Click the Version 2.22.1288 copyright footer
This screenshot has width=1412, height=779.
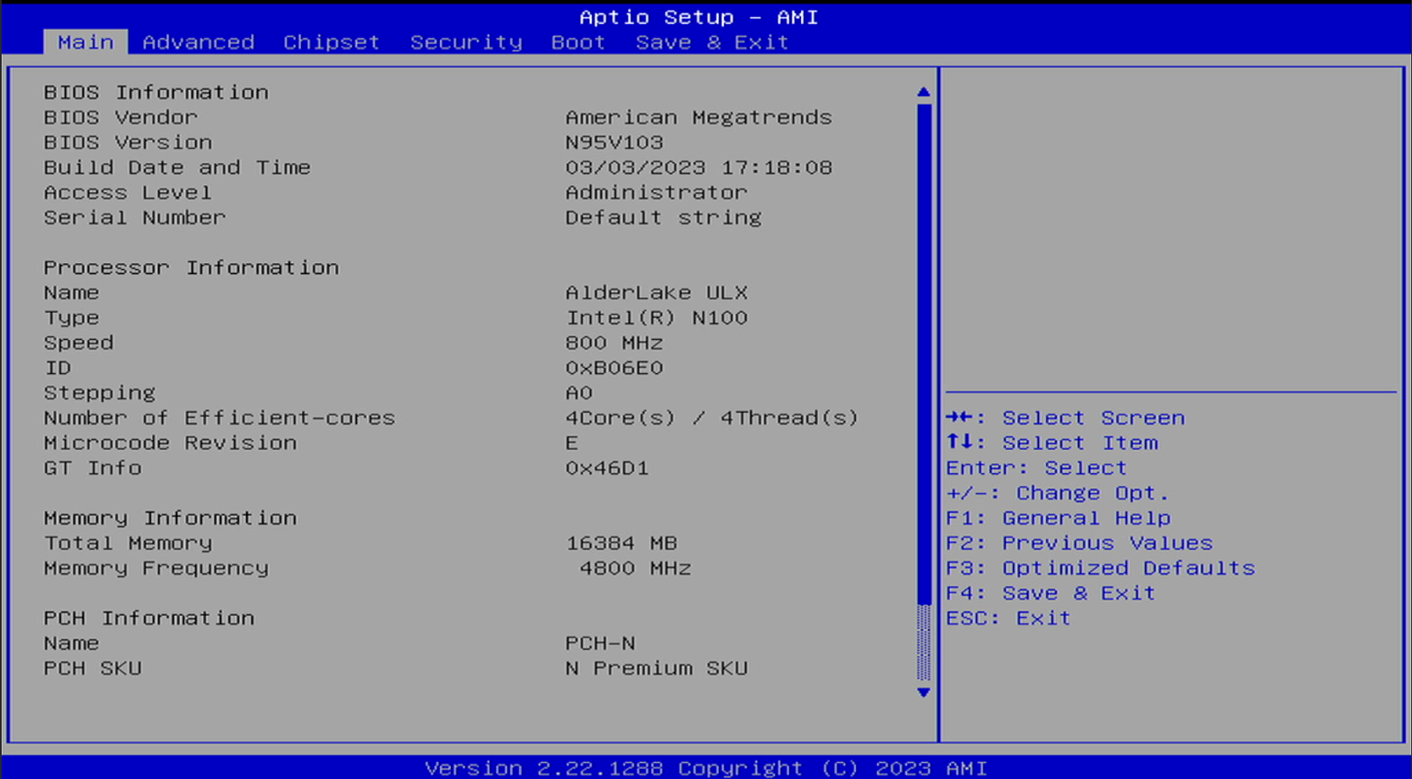(706, 768)
